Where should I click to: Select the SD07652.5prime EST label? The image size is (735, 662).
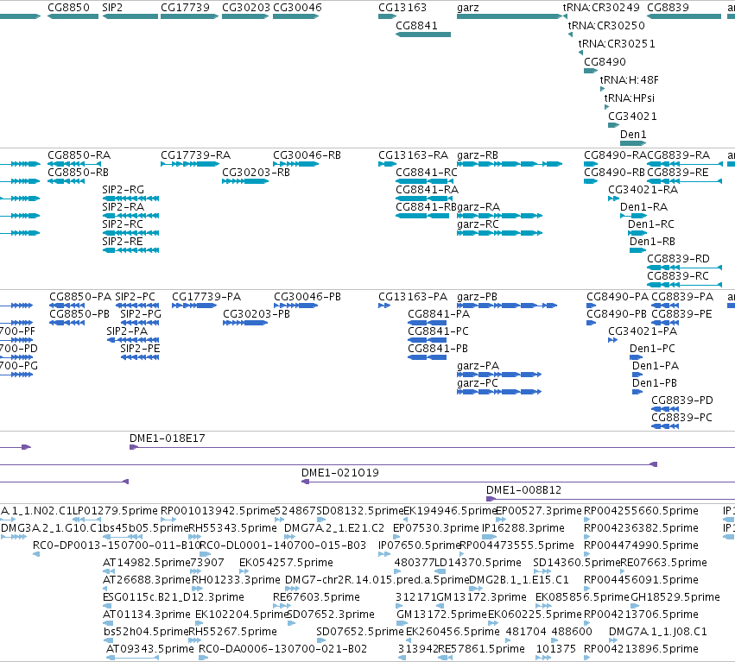click(360, 632)
